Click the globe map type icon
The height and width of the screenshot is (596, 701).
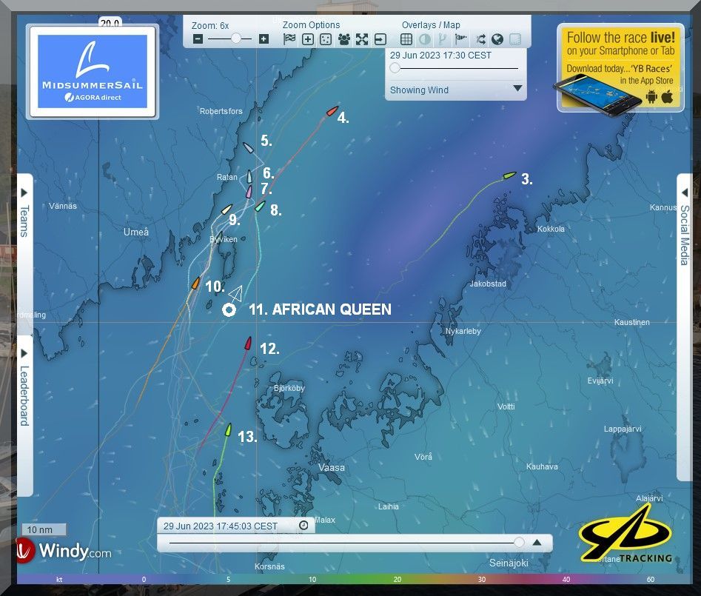pos(497,39)
